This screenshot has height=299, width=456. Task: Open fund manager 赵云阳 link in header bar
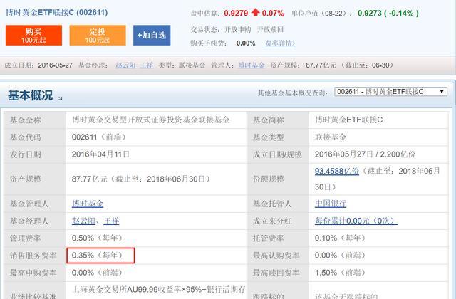click(x=125, y=65)
